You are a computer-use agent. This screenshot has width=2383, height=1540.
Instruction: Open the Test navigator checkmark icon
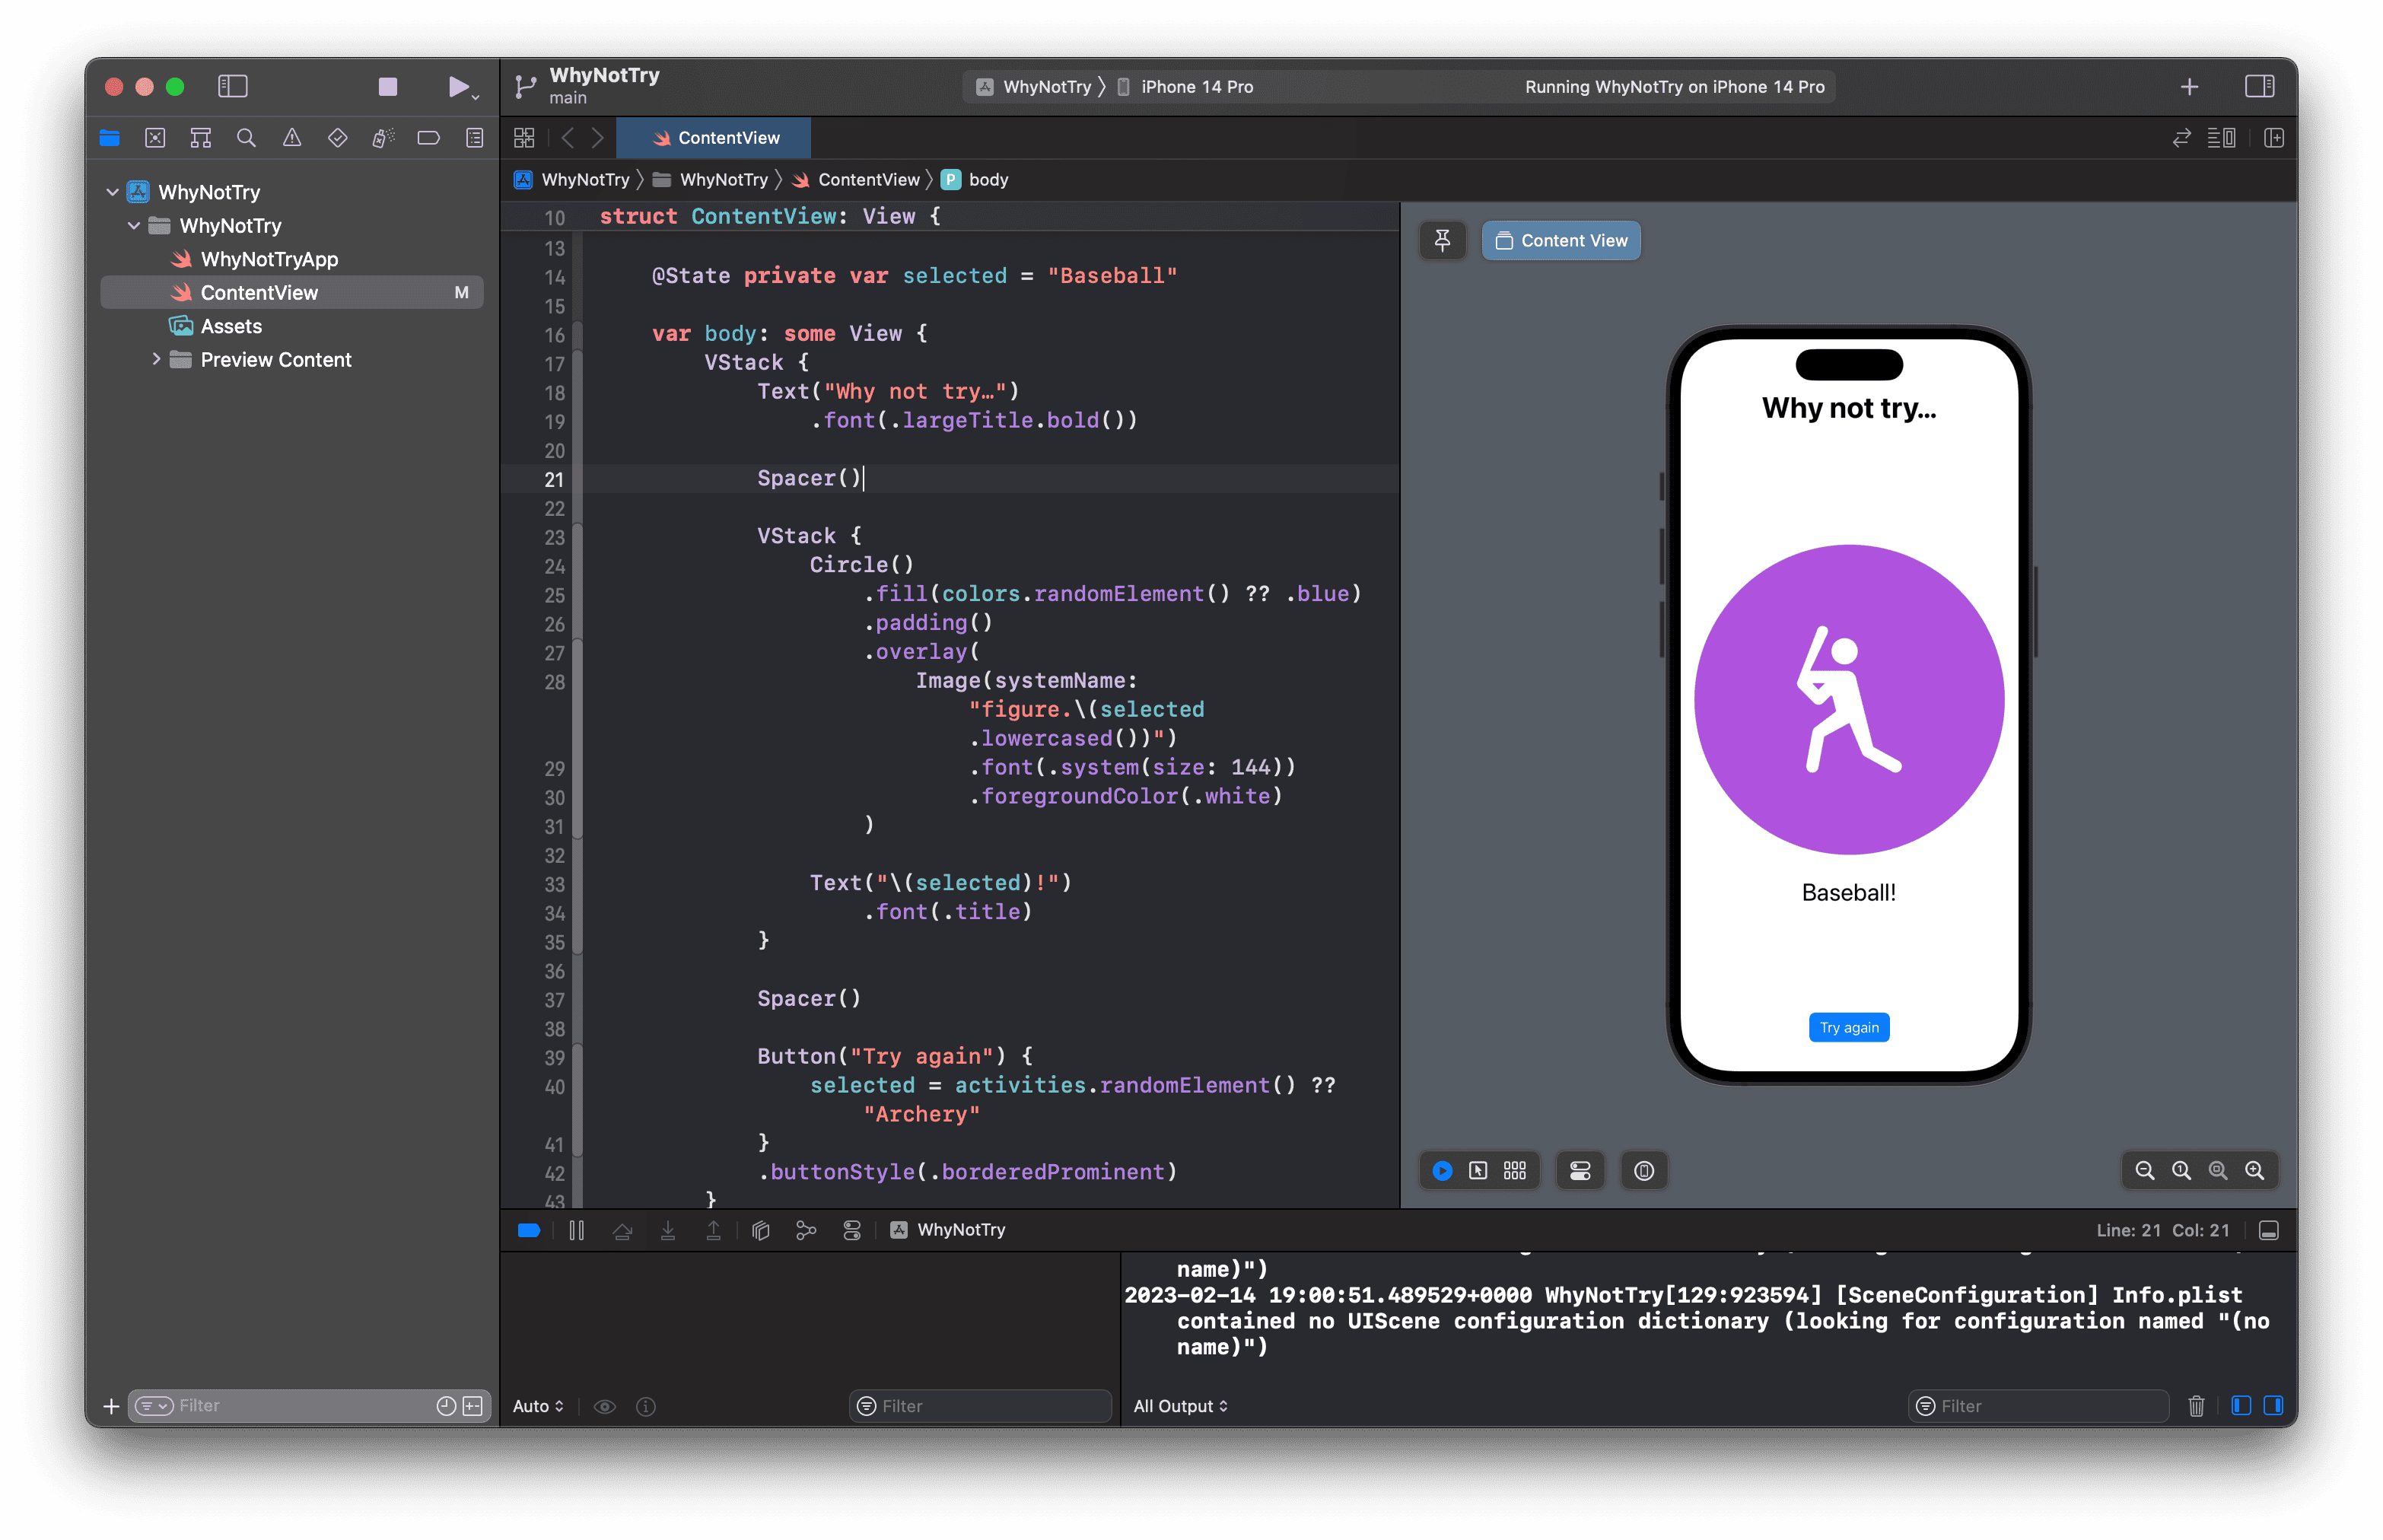click(x=337, y=138)
